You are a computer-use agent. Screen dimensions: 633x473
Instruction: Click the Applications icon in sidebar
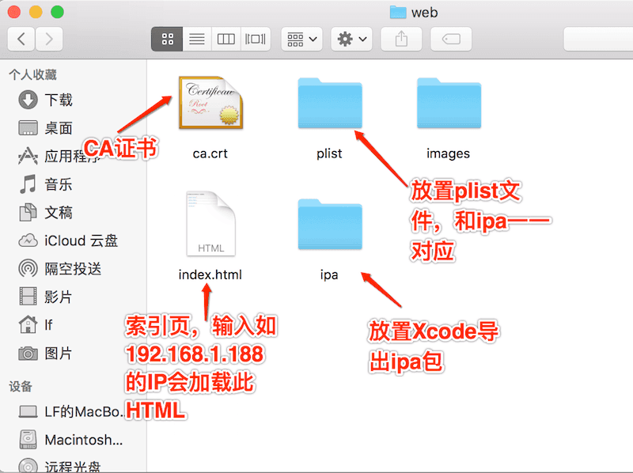[28, 156]
